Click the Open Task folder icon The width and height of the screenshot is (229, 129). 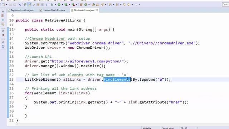pos(98,5)
